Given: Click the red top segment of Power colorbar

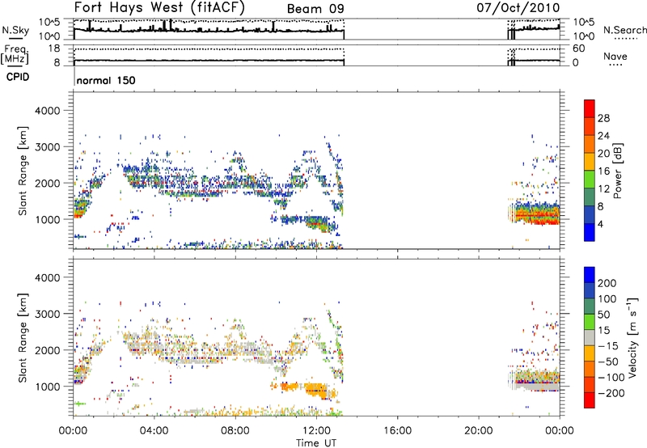Looking at the screenshot, I should pyautogui.click(x=590, y=108).
